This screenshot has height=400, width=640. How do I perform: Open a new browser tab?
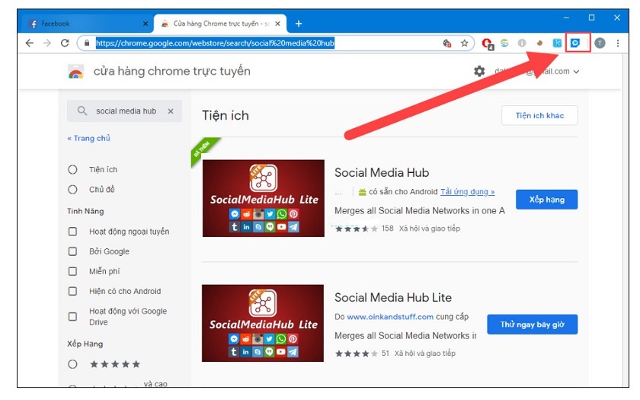pos(299,24)
